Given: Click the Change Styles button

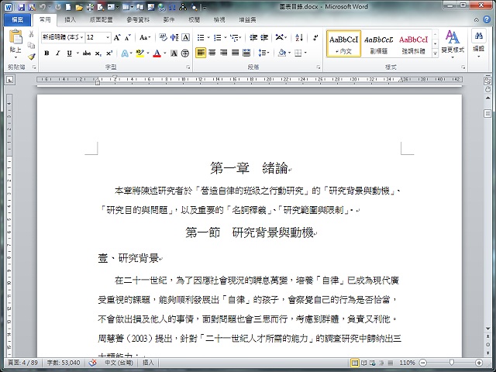Looking at the screenshot, I should click(x=453, y=44).
